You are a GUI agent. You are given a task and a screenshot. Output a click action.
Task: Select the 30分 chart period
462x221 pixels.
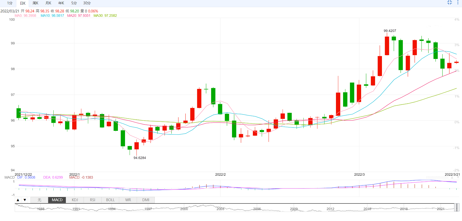point(87,3)
